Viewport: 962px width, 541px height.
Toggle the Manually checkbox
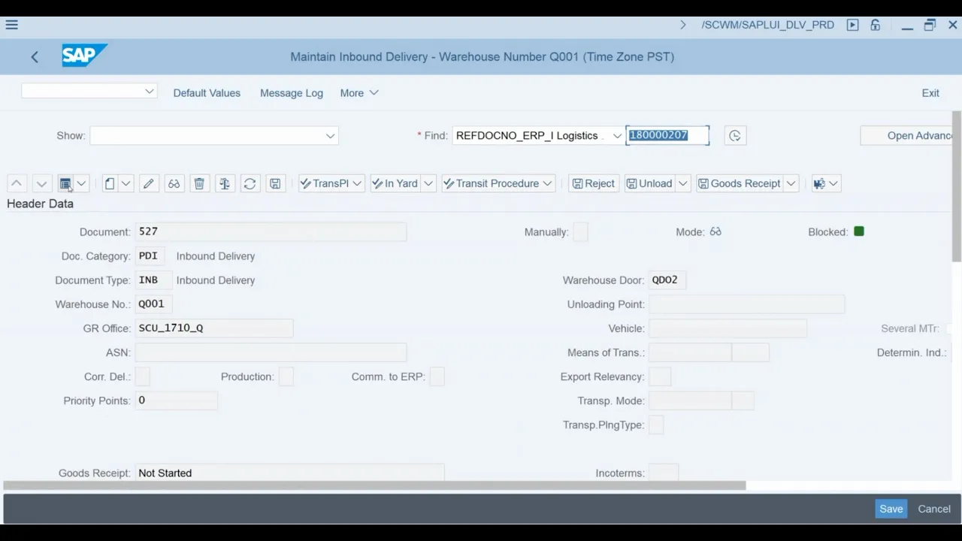(580, 231)
